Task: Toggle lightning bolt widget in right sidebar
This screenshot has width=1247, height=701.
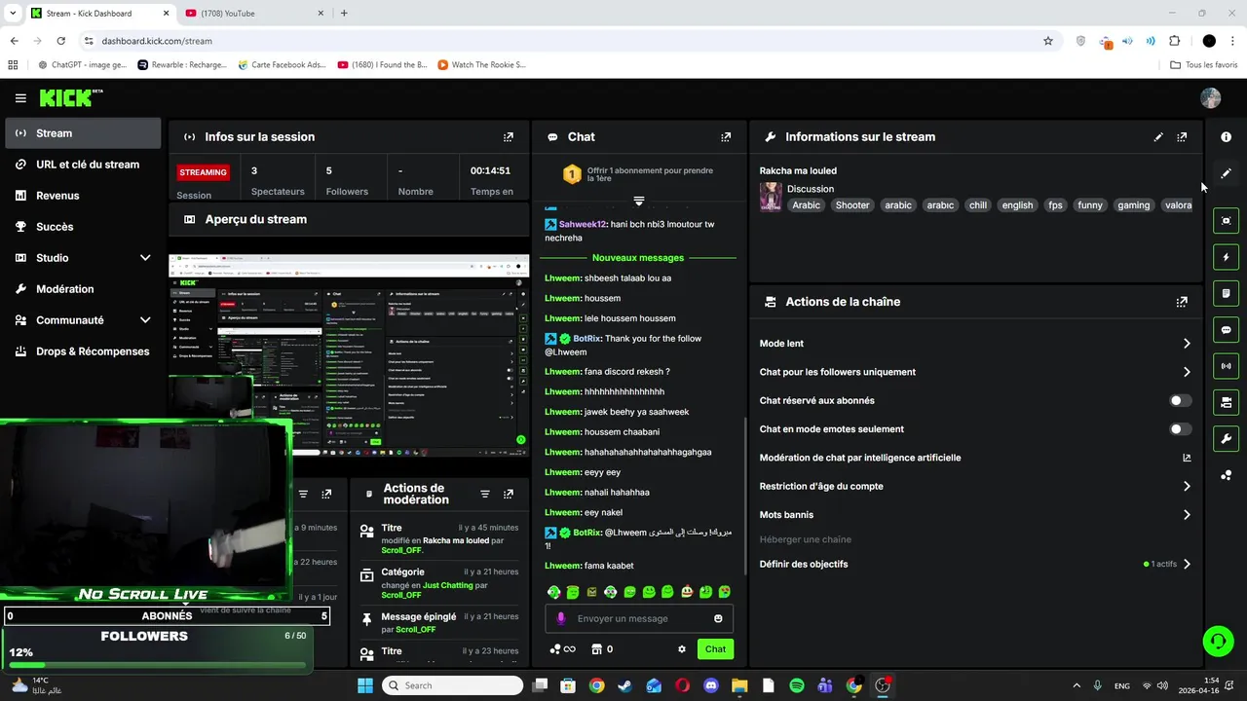Action: tap(1226, 257)
